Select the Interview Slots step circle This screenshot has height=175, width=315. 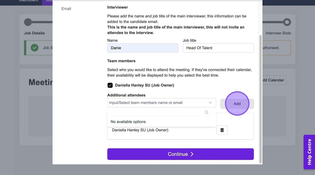pos(287,22)
